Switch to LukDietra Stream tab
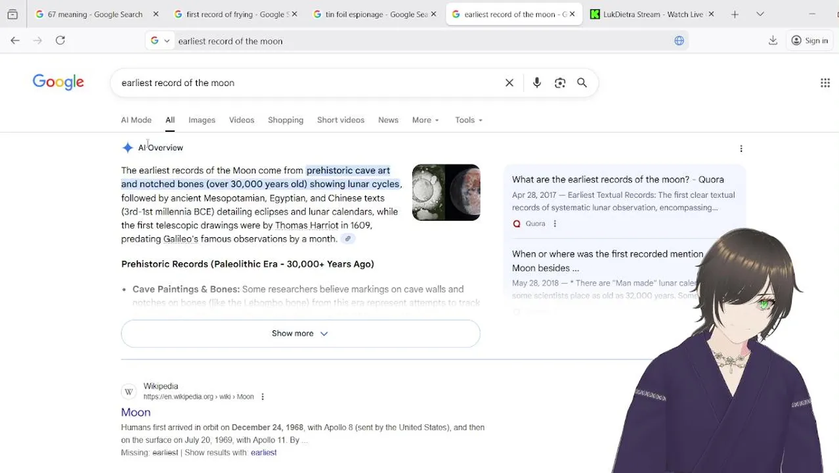Viewport: 839px width, 473px height. (x=649, y=14)
